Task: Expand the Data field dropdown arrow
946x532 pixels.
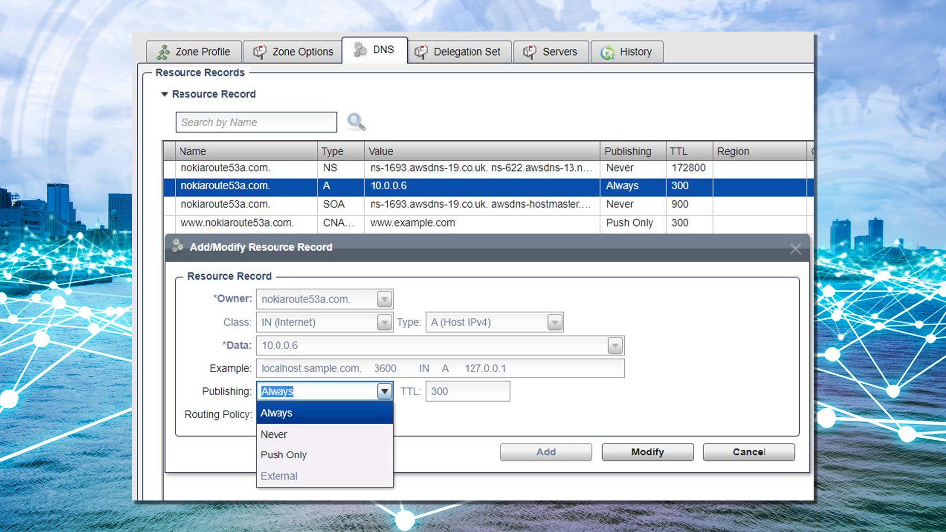Action: point(614,346)
